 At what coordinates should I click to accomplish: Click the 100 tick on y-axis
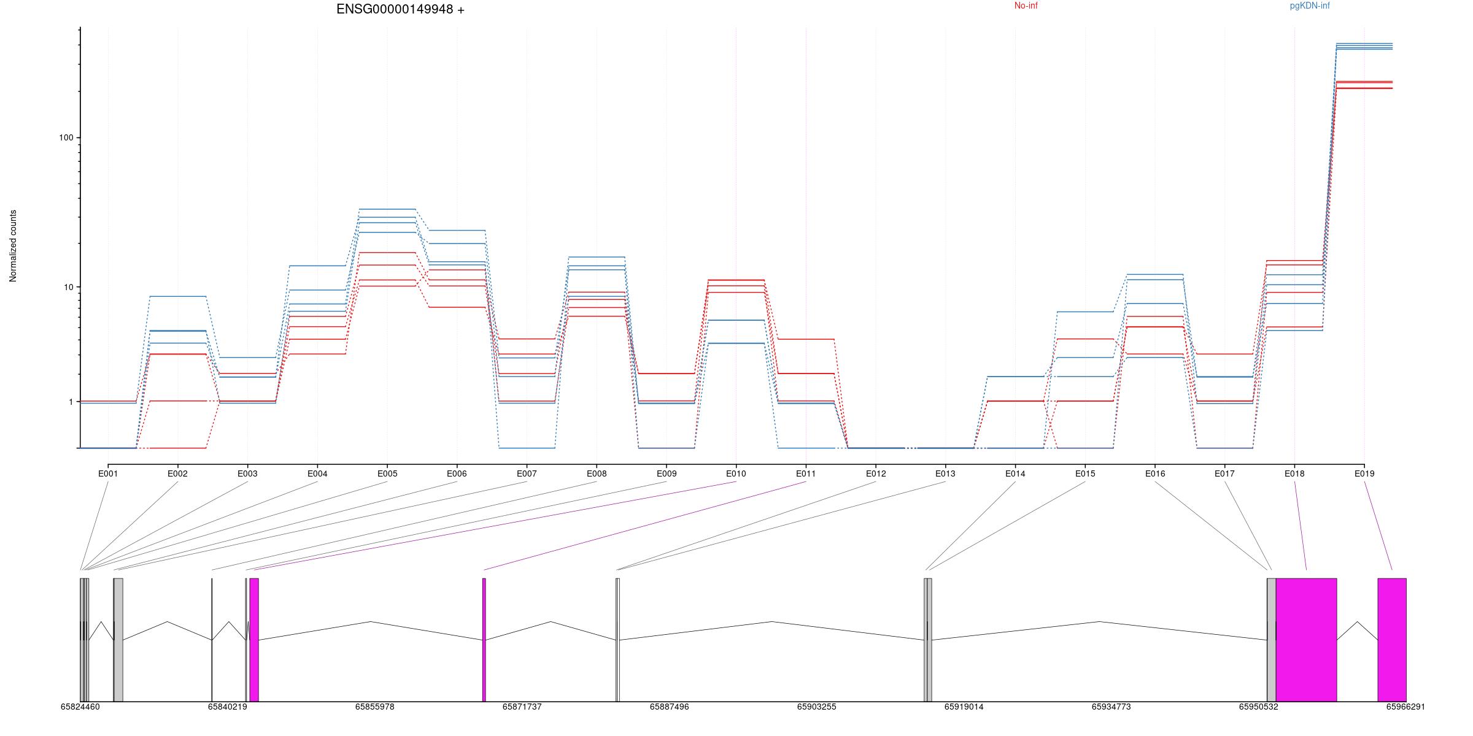click(66, 137)
